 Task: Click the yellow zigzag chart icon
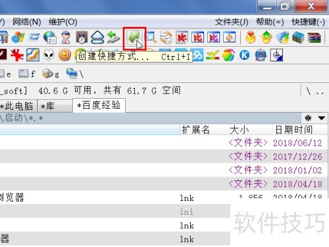click(213, 55)
